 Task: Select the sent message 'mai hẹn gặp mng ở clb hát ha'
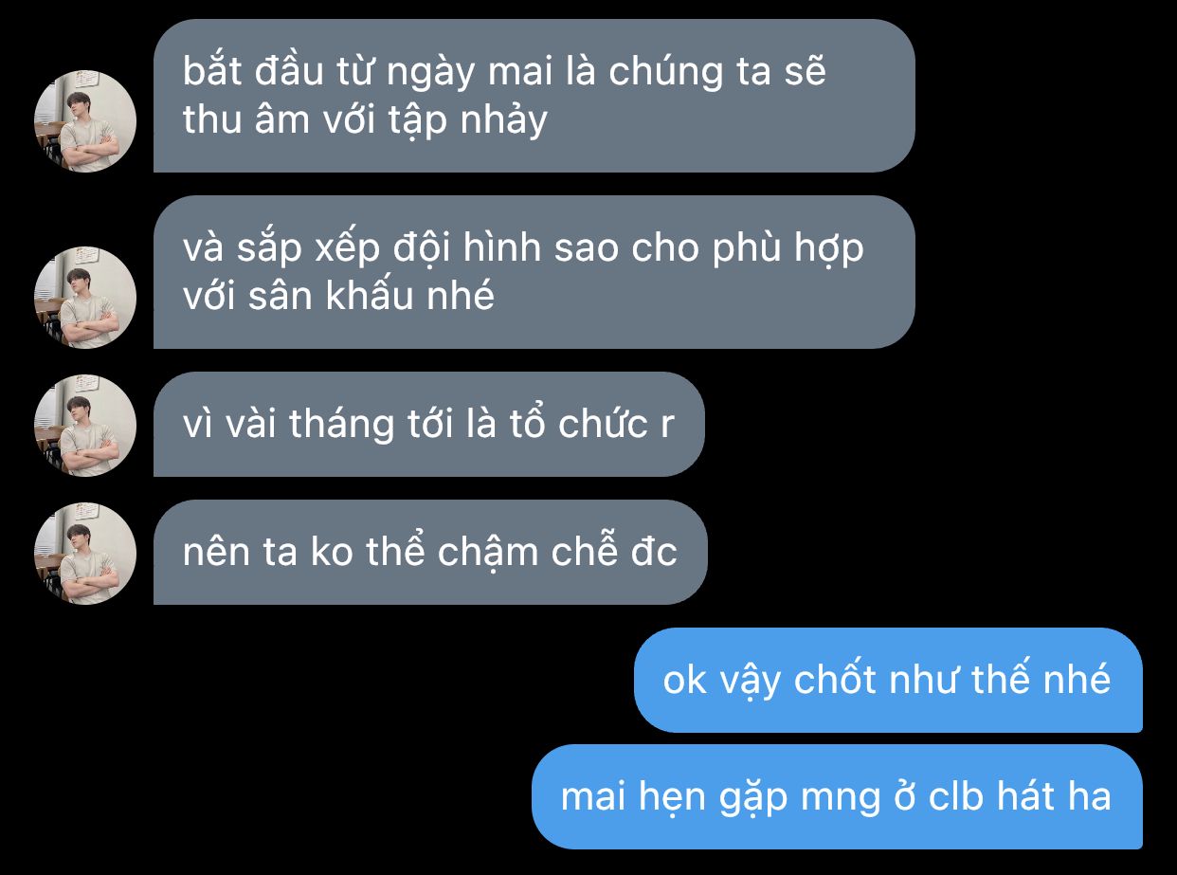point(837,796)
